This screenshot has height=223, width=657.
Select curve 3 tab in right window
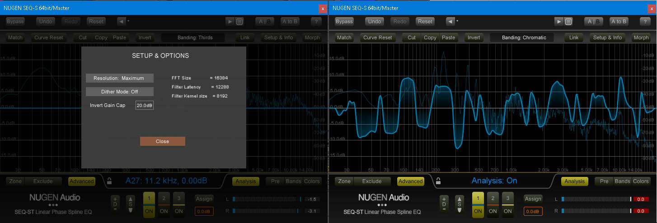(x=508, y=198)
